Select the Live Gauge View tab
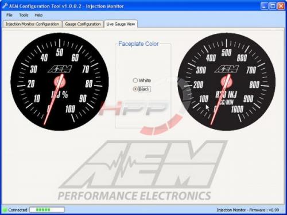287x215 pixels. tap(121, 24)
